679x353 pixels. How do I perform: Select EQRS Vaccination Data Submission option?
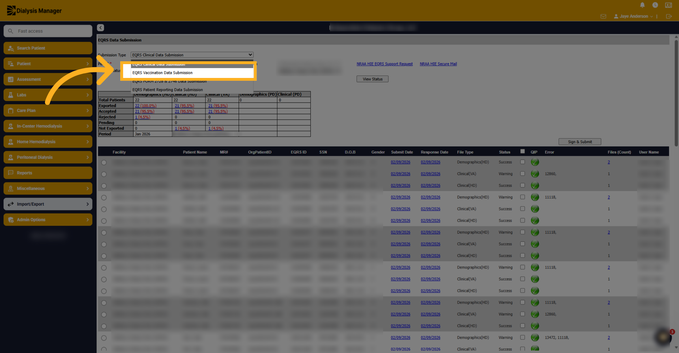point(192,73)
